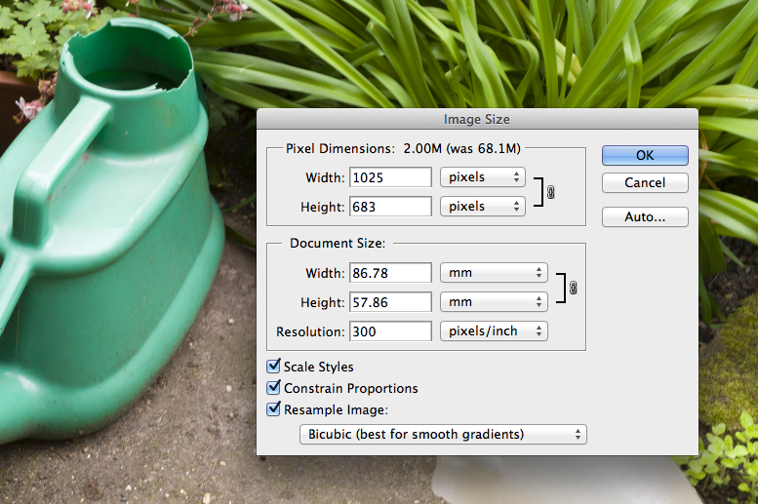
Task: Open the Bicubic resampling method dropdown
Action: [x=443, y=434]
